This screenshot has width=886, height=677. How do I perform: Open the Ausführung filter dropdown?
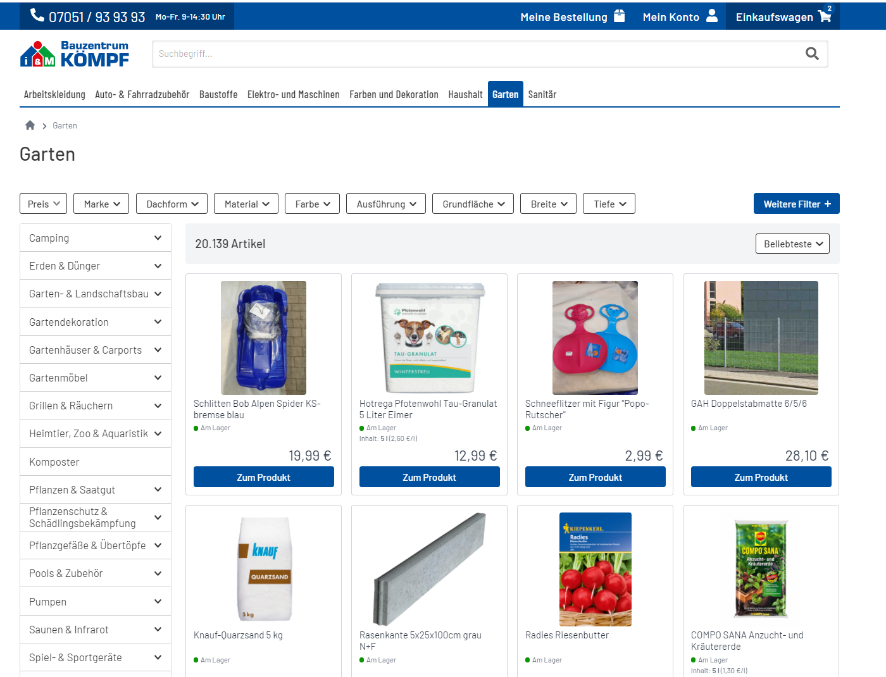pyautogui.click(x=386, y=204)
